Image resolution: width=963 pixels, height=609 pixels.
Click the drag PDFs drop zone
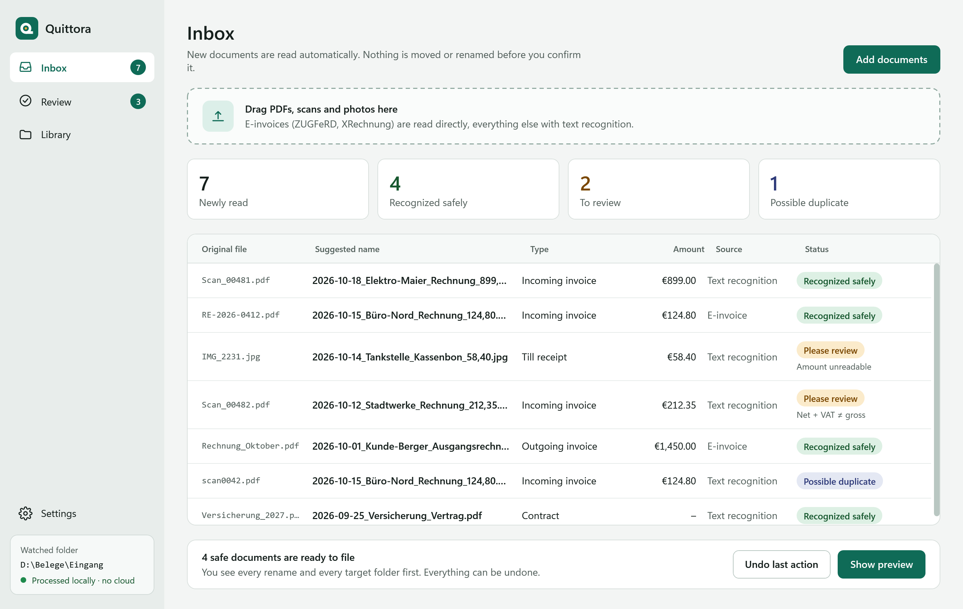pyautogui.click(x=563, y=116)
